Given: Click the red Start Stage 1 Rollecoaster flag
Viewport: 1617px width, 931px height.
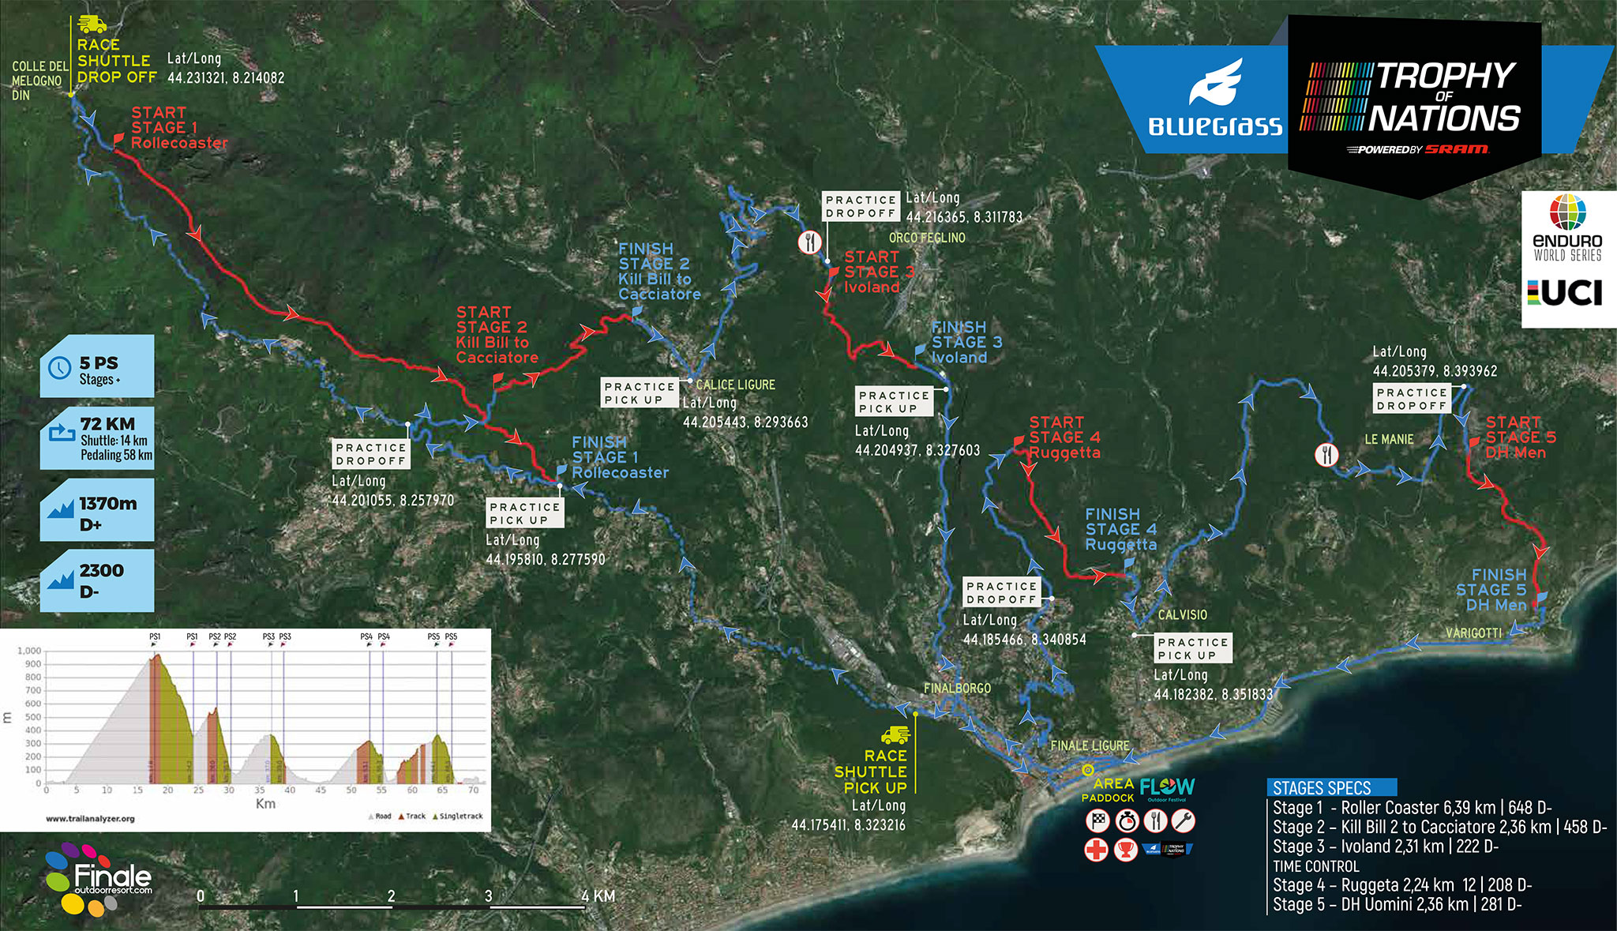Looking at the screenshot, I should click(x=118, y=140).
